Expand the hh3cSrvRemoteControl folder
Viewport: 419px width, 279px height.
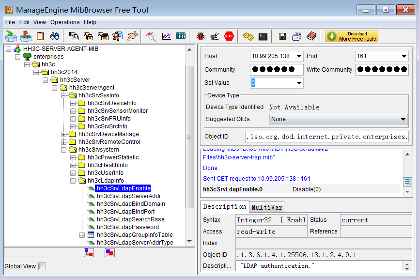(x=63, y=142)
